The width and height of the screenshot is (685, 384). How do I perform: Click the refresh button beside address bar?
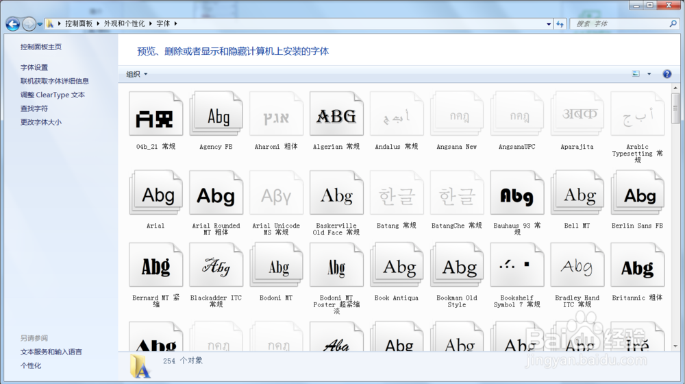pos(560,24)
